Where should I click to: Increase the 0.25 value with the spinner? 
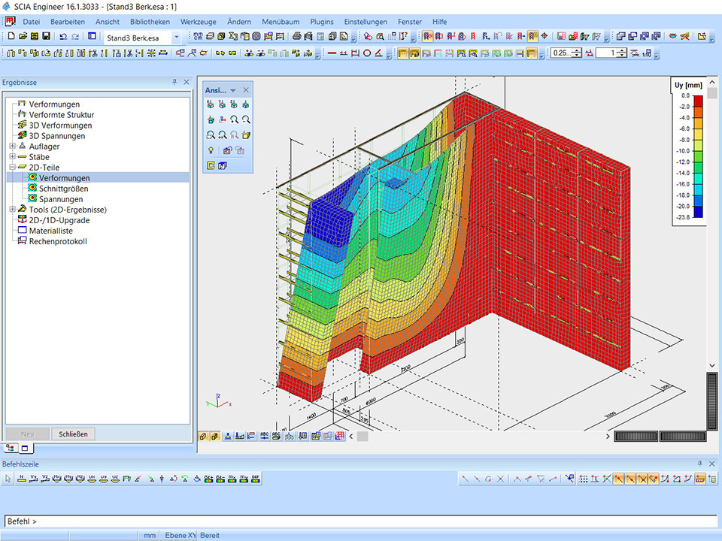tap(576, 50)
